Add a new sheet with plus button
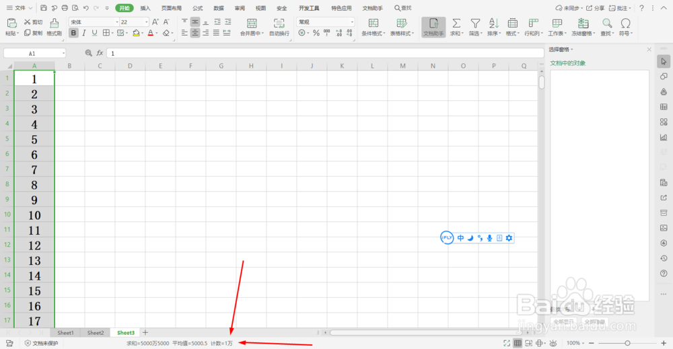Viewport: 673px width, 349px height. point(145,332)
